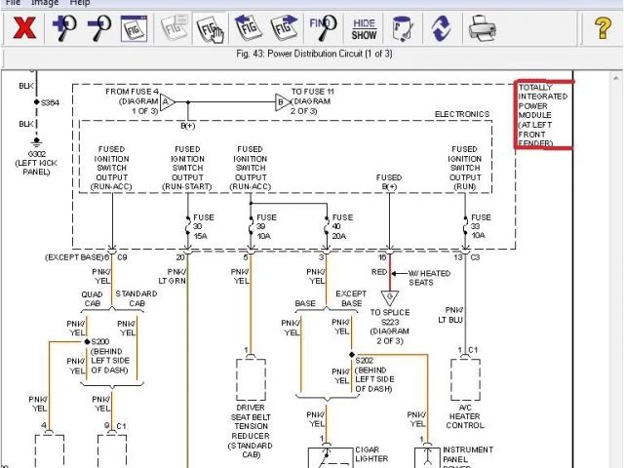
Task: Zoom in with the plus magnifier
Action: click(x=65, y=28)
